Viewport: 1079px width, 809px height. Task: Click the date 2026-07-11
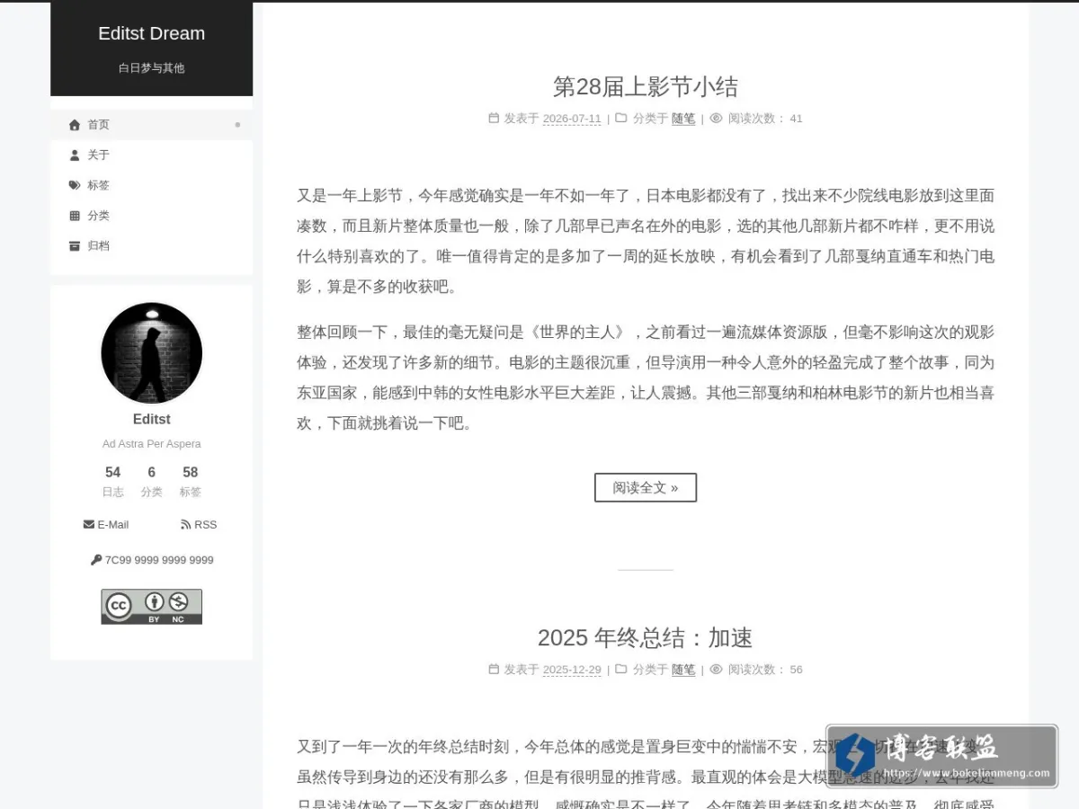point(572,119)
